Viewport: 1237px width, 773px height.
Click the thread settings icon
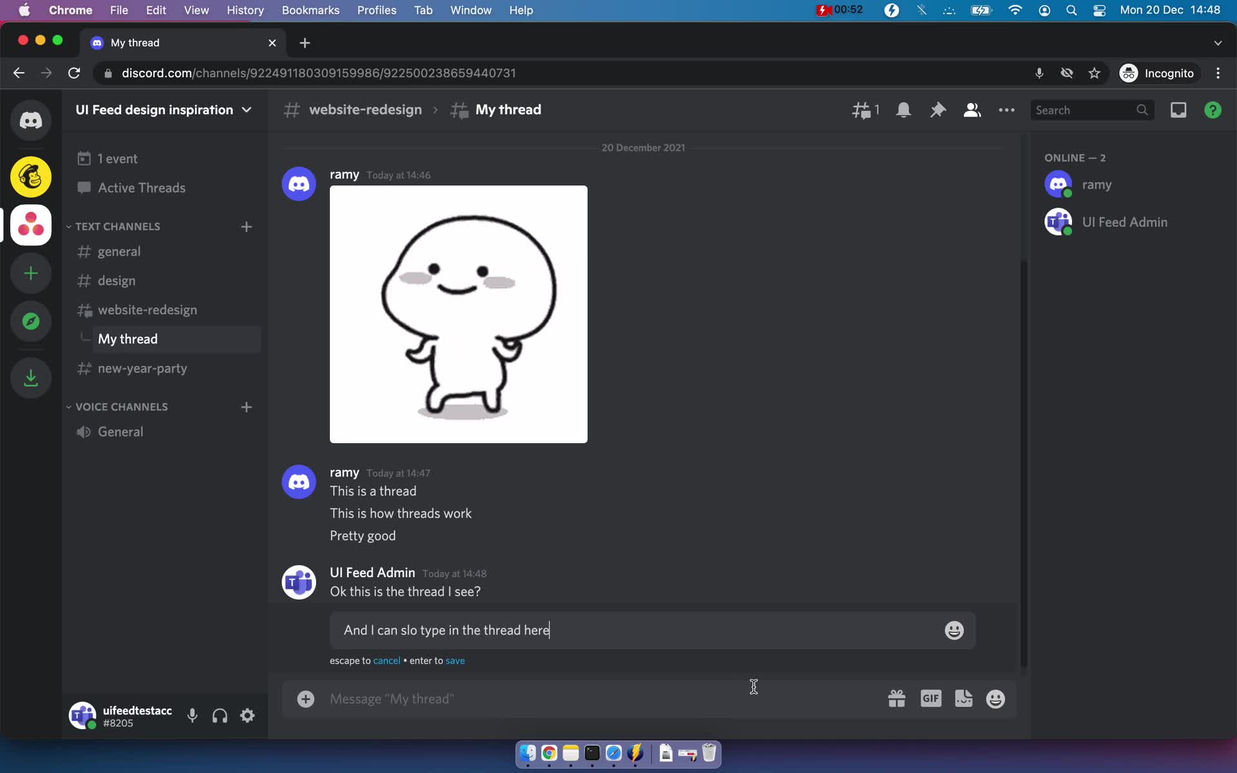1006,110
